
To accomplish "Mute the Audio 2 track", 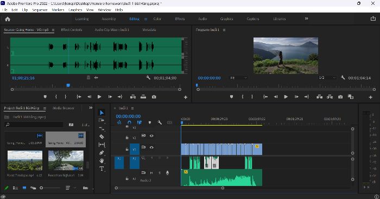I will pos(151,173).
